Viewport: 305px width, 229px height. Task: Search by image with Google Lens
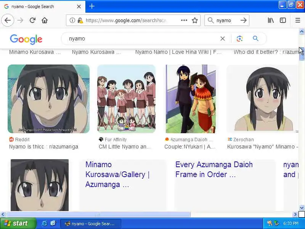(x=240, y=39)
